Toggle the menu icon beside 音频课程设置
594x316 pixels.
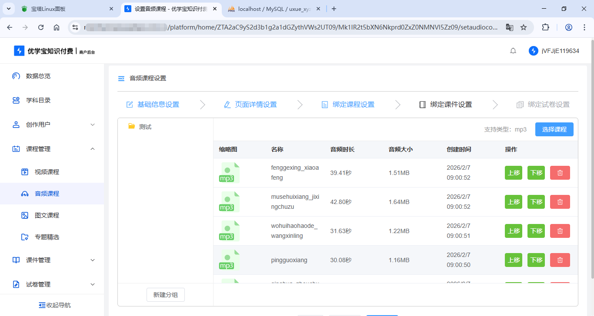pos(121,79)
